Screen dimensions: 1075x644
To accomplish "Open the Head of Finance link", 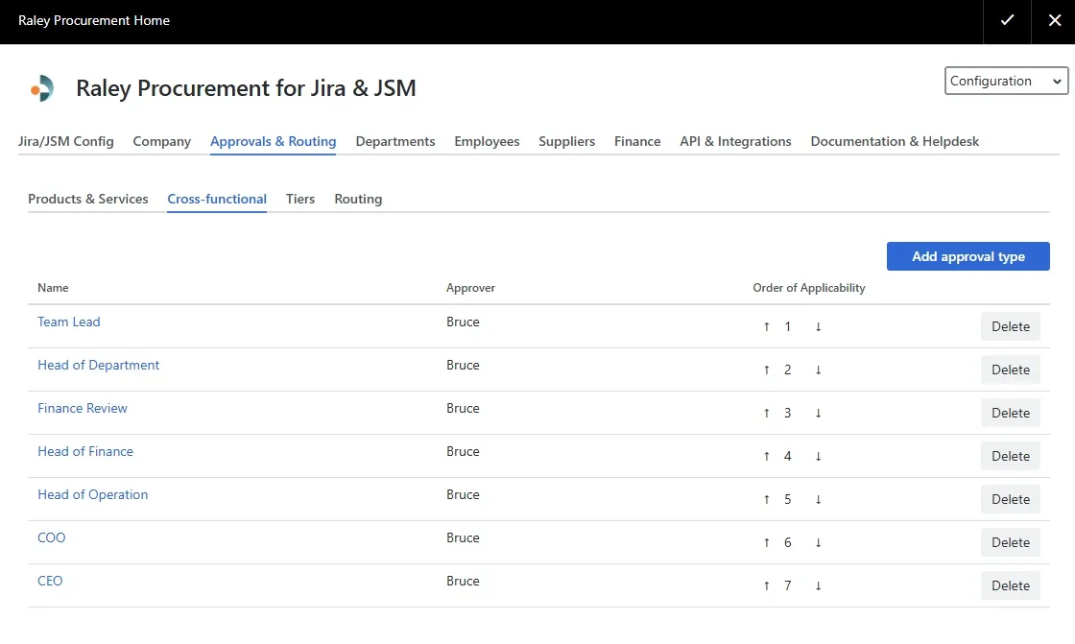I will click(85, 451).
